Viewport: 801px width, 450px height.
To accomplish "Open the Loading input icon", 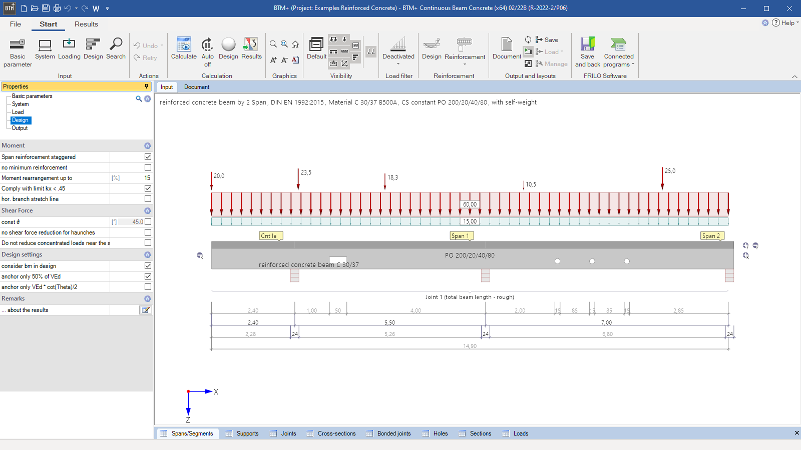I will coord(69,49).
